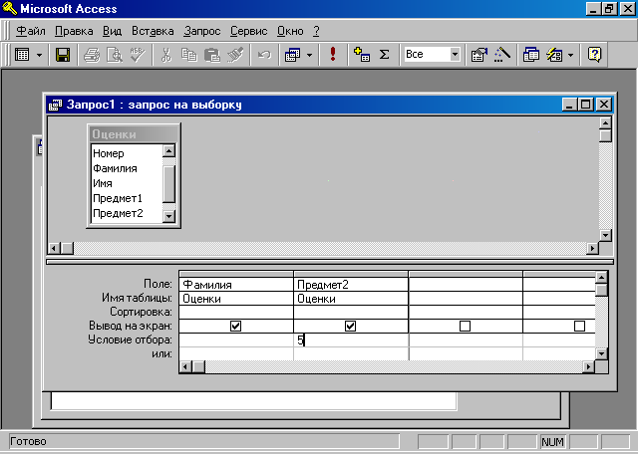The image size is (638, 454).
Task: Click the Условие отбора cell under Фамилия
Action: pyautogui.click(x=236, y=340)
